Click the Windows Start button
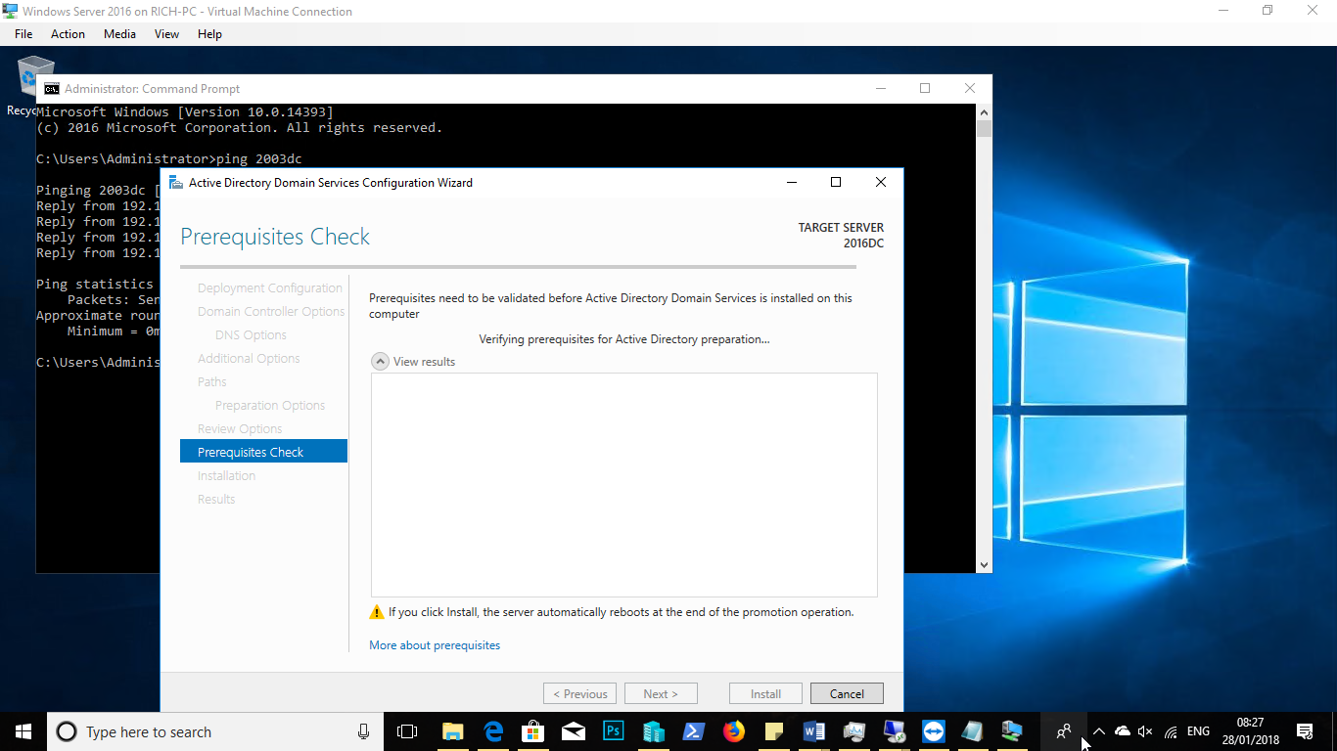The width and height of the screenshot is (1337, 751). coord(23,731)
